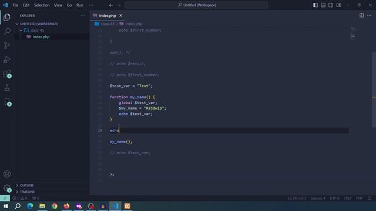Select PHP language mode in status bar
This screenshot has width=376, height=211.
tap(359, 198)
